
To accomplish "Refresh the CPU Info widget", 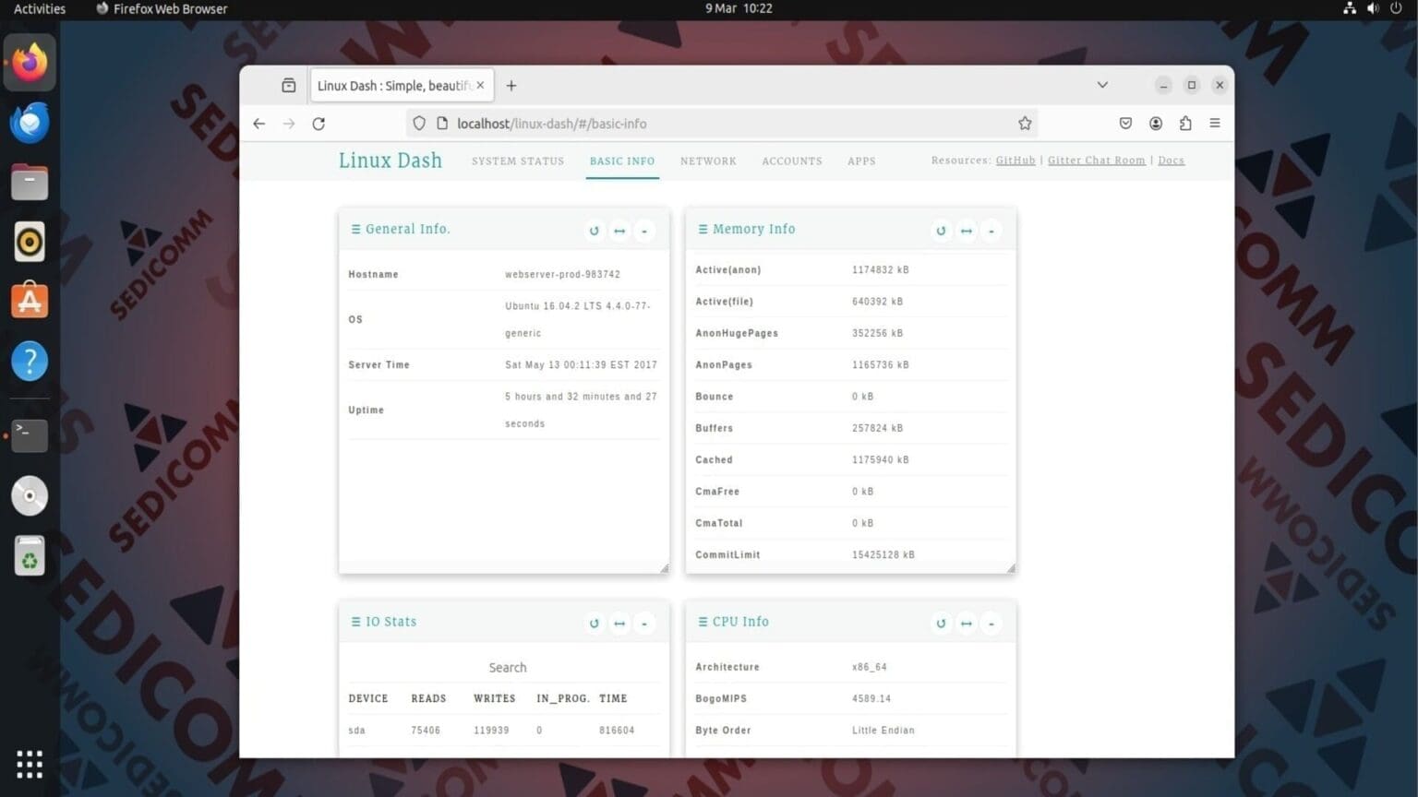I will (941, 624).
